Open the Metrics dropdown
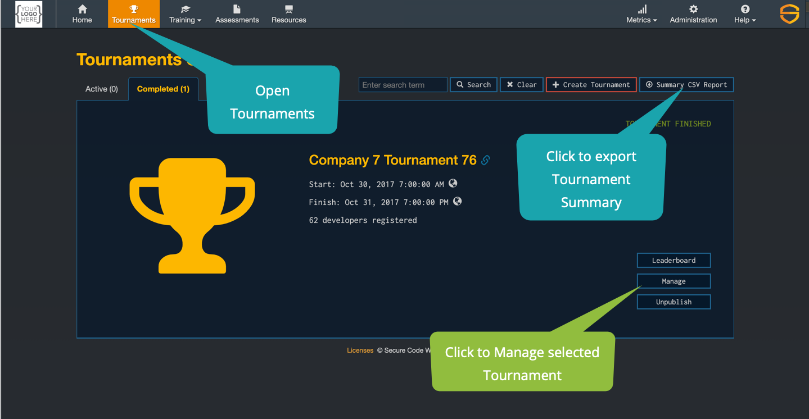The height and width of the screenshot is (419, 809). [x=641, y=14]
